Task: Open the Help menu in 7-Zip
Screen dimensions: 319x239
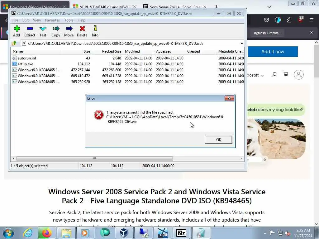Action: coord(81,20)
